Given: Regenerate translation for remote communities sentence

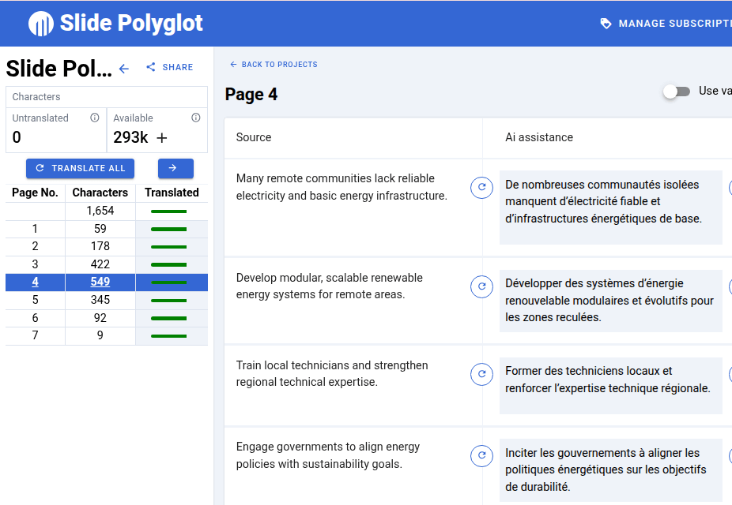Looking at the screenshot, I should [481, 188].
